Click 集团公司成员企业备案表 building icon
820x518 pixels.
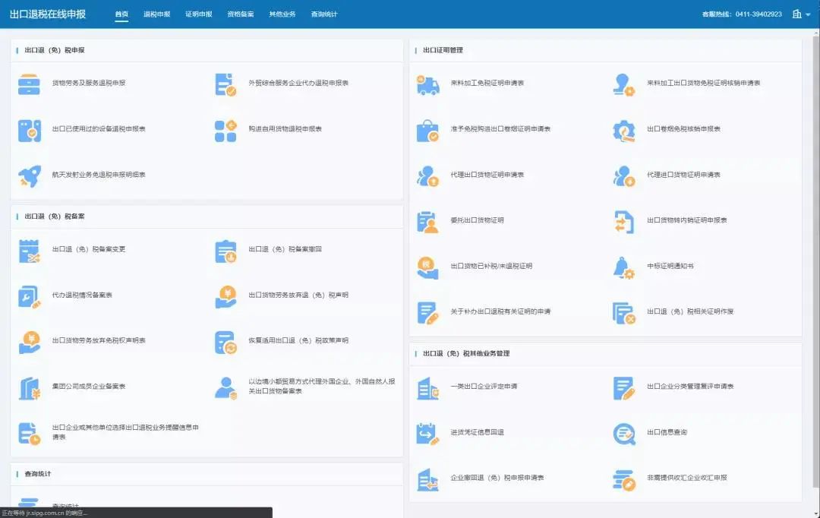[30, 388]
